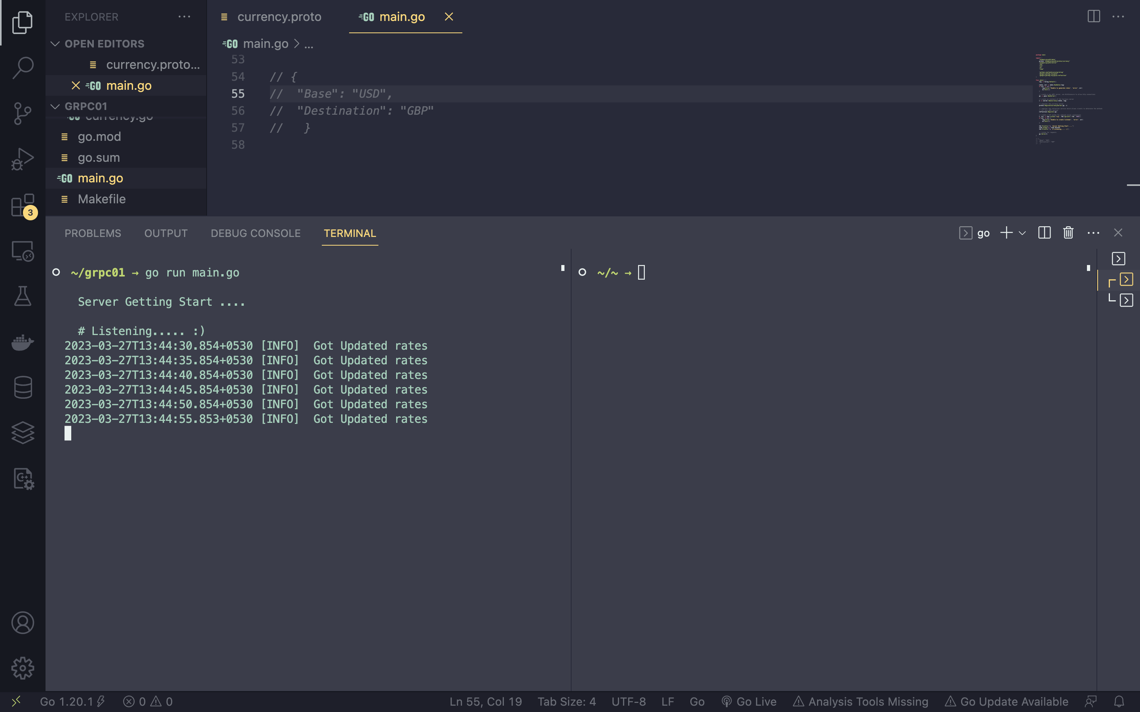Switch to the currency.proto editor tab

click(279, 17)
